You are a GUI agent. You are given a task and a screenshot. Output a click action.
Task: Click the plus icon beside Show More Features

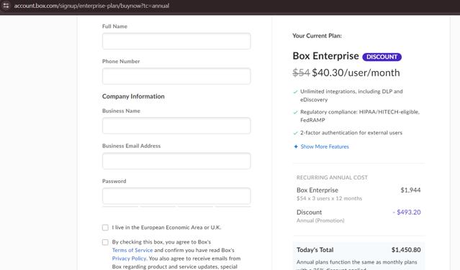point(296,146)
